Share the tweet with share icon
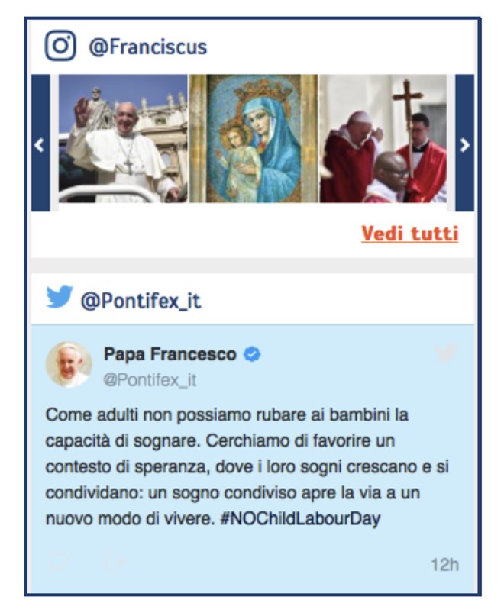Screen dimensions: 504x616 (115, 562)
